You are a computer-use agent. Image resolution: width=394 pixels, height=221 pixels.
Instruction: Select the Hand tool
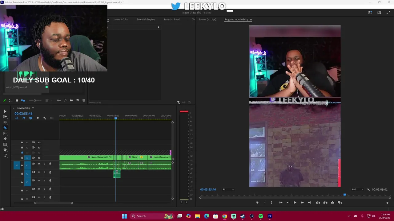tap(5, 150)
